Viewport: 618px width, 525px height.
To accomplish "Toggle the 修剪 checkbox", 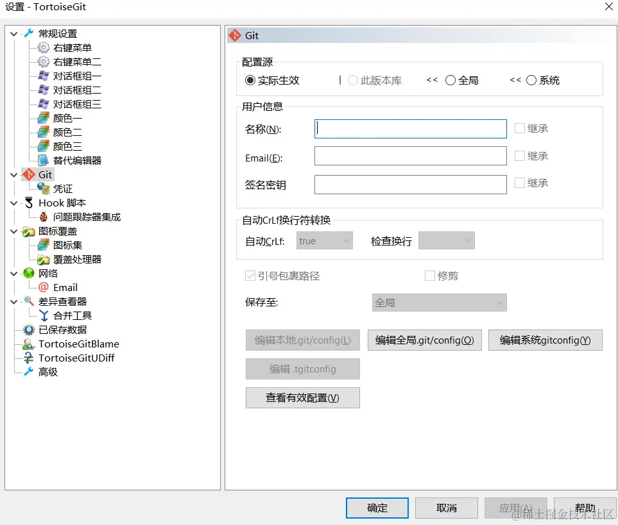I will point(429,276).
